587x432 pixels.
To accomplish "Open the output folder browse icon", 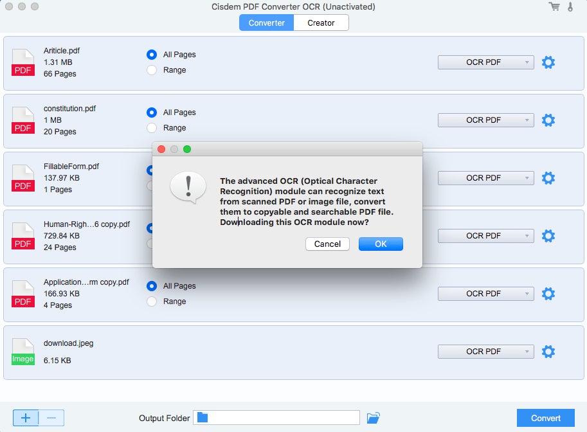I will tap(373, 417).
